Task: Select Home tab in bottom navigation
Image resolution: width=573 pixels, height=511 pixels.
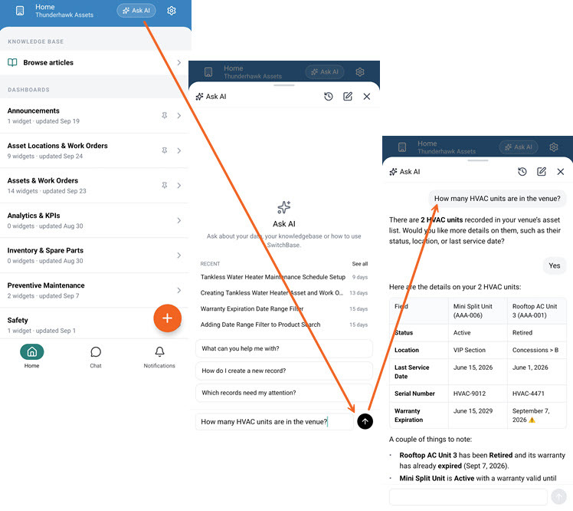Action: coord(32,356)
